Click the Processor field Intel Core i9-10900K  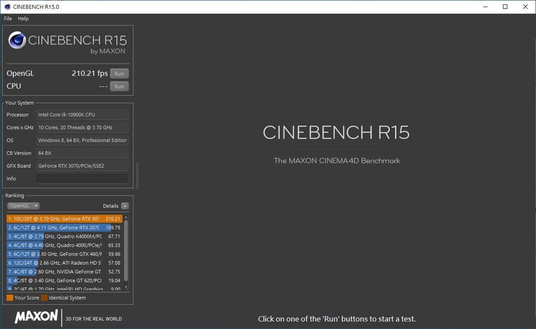tap(82, 115)
